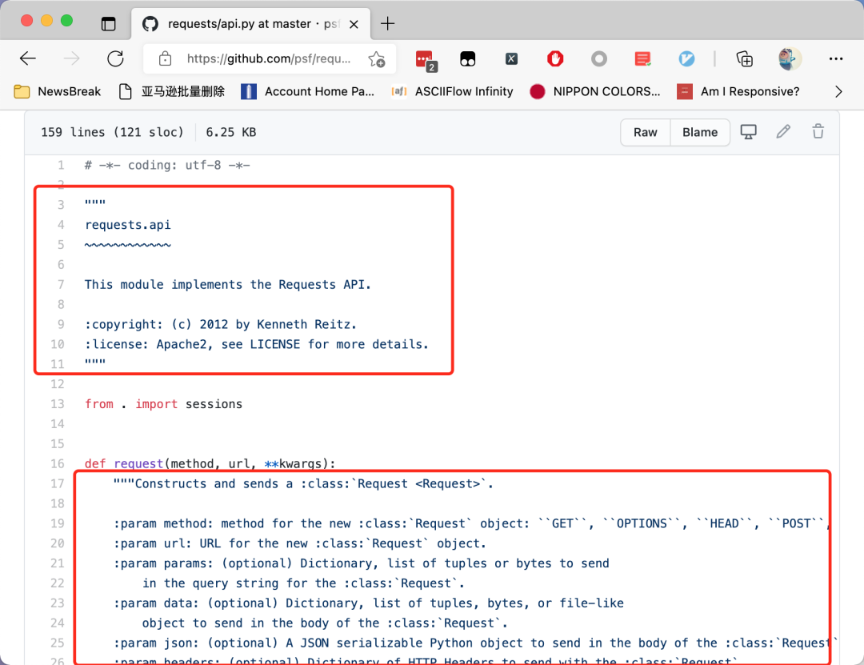The height and width of the screenshot is (665, 864).
Task: Open the NewsBreak bookmarks folder
Action: click(x=58, y=91)
